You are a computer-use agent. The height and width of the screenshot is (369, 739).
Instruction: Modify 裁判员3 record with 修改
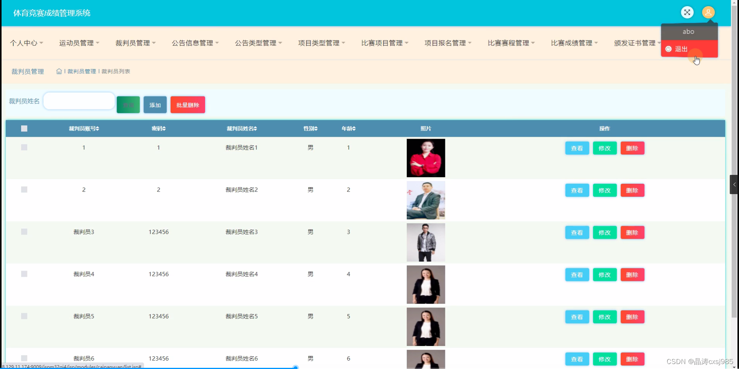point(605,233)
